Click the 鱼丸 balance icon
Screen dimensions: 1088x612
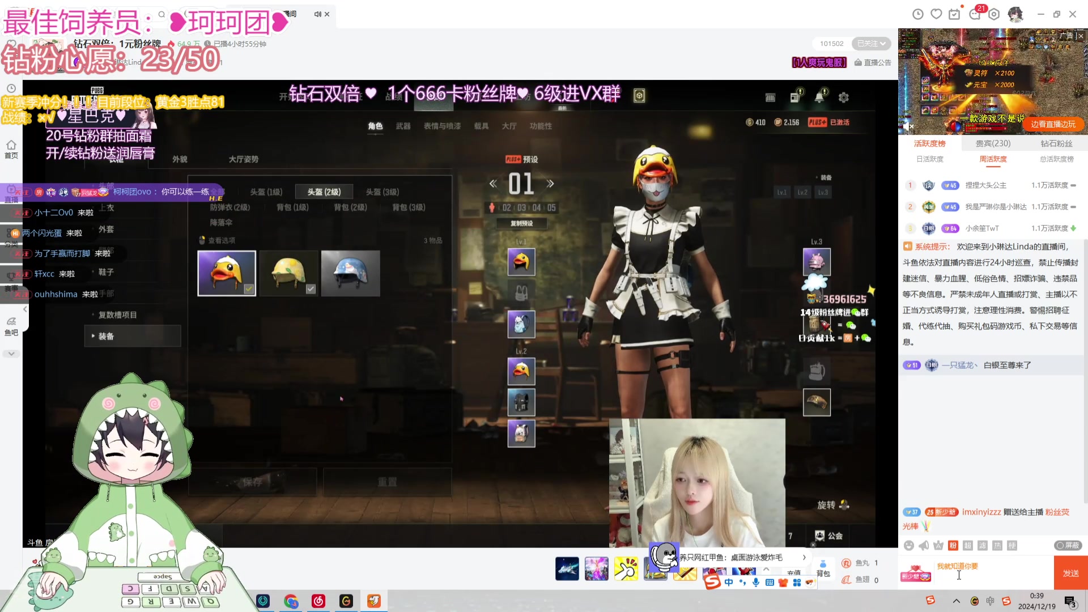[x=847, y=563]
